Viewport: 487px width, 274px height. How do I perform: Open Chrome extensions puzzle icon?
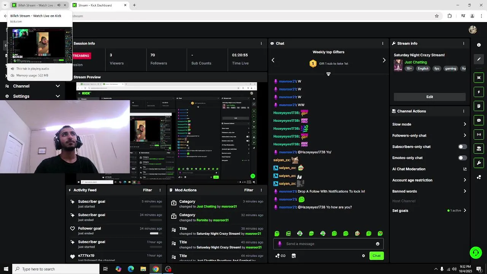pos(450,16)
